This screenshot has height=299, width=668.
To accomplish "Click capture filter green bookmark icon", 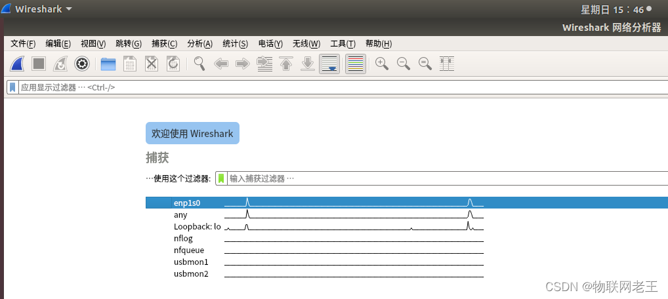I will (221, 178).
